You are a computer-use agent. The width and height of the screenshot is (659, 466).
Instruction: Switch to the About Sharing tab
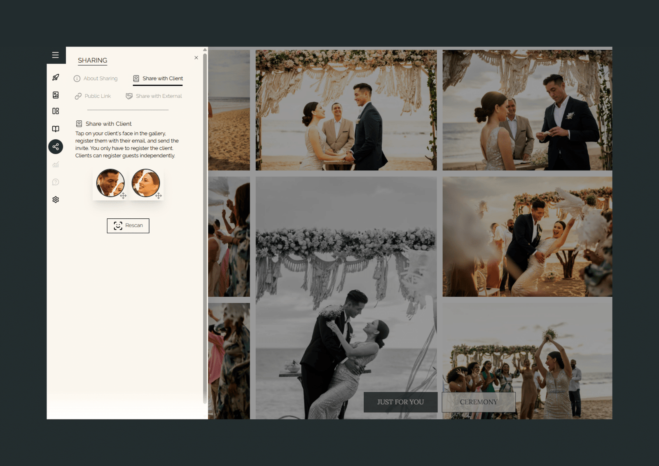coord(96,79)
